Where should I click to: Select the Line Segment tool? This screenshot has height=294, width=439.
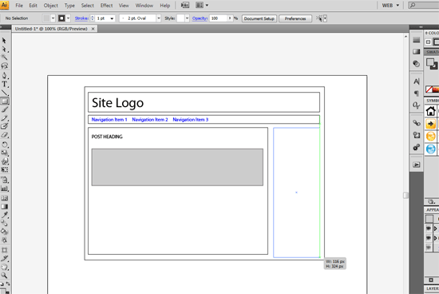pyautogui.click(x=4, y=92)
